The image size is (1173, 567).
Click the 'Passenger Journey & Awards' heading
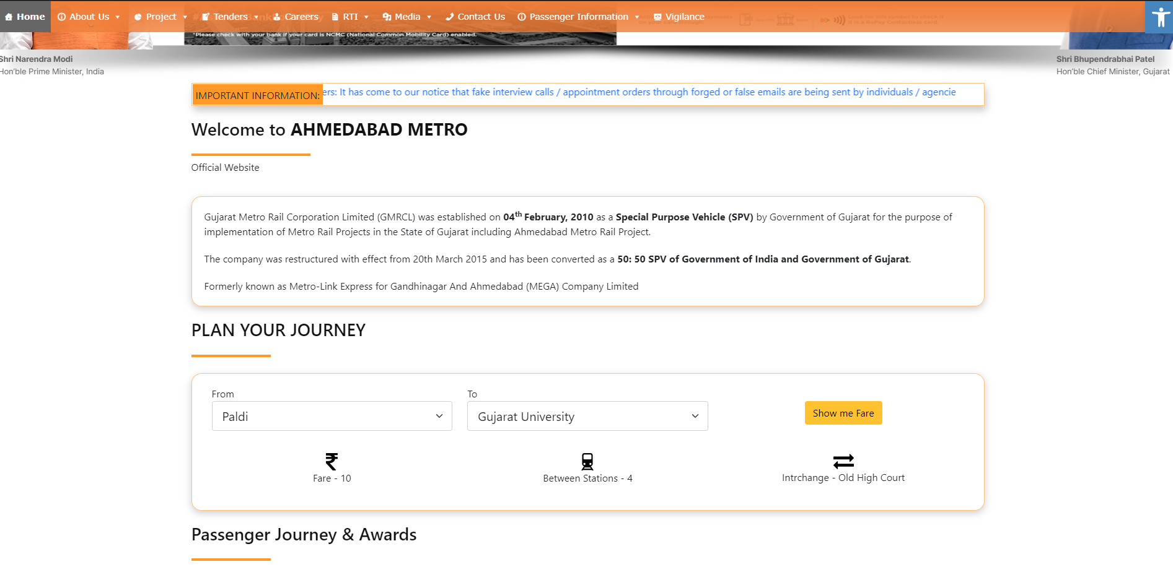coord(304,535)
